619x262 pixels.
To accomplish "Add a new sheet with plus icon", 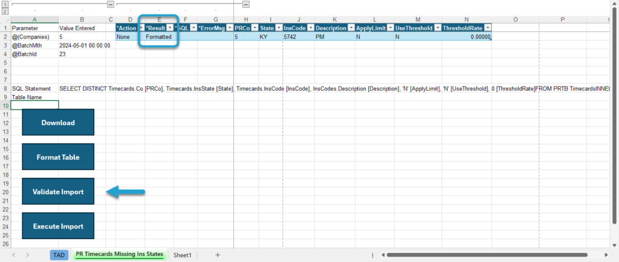I will click(x=218, y=255).
